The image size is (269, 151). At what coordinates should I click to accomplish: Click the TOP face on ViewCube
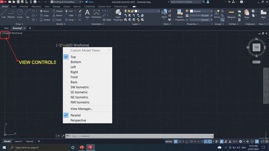click(x=256, y=47)
